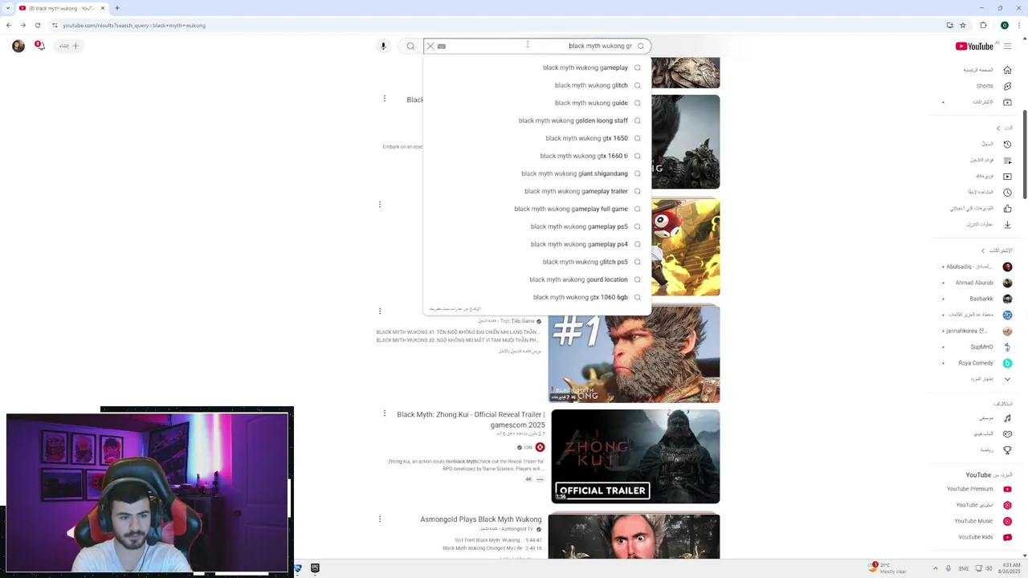The width and height of the screenshot is (1028, 578).
Task: Open the Chrome tab search dropdown arrow
Action: [x=8, y=8]
